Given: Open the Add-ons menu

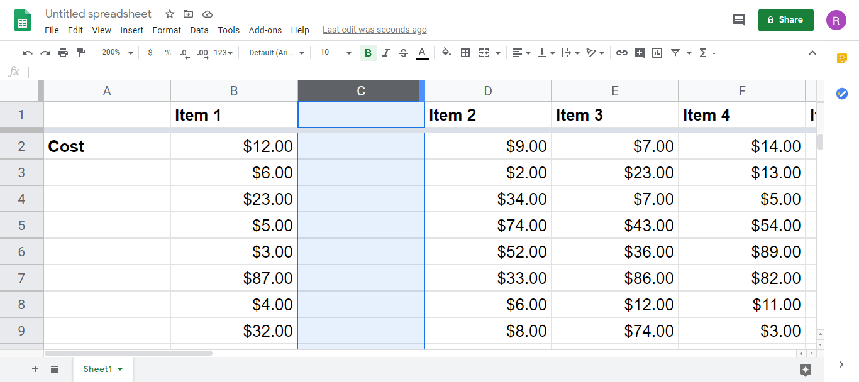Looking at the screenshot, I should [x=265, y=30].
